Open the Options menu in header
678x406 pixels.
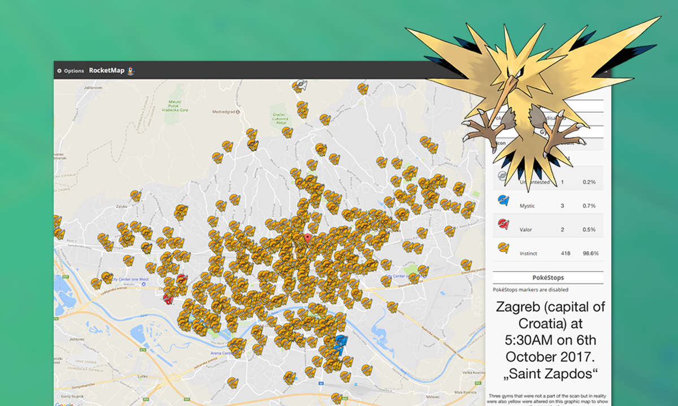click(70, 71)
